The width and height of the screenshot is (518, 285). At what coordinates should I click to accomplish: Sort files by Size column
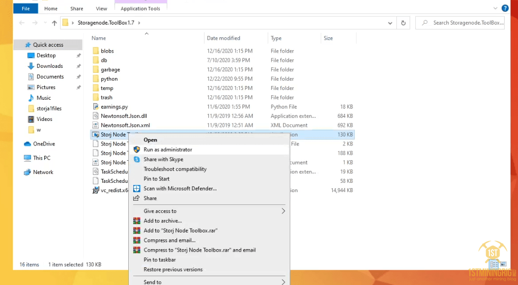(x=328, y=38)
